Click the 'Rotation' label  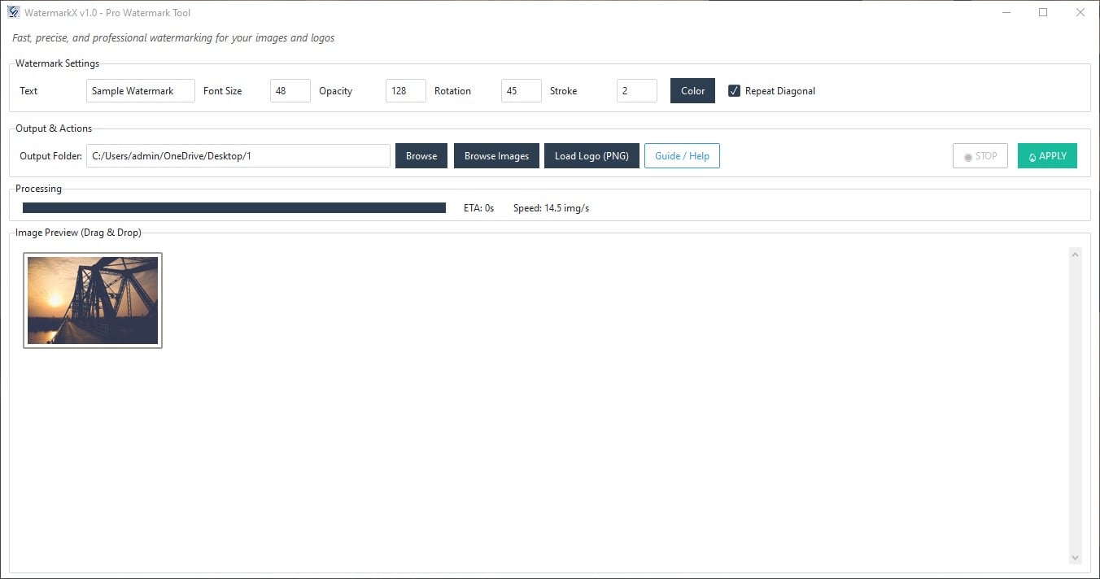point(452,91)
